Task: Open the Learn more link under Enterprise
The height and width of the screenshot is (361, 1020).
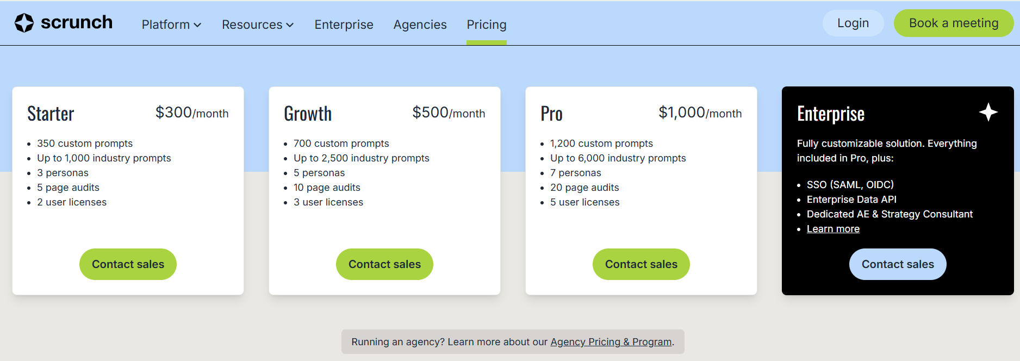Action: click(x=833, y=228)
